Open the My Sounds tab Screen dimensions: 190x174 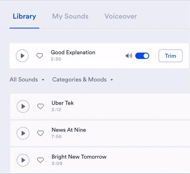tap(70, 16)
